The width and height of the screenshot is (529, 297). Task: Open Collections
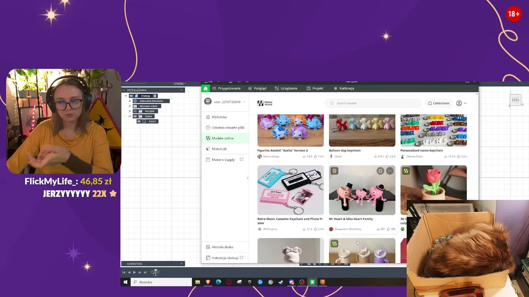pos(438,103)
